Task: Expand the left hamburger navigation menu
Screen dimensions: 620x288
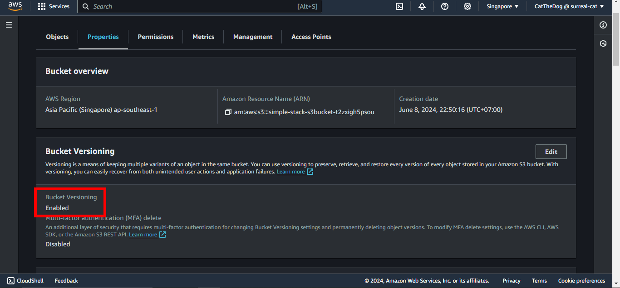Action: coord(9,25)
